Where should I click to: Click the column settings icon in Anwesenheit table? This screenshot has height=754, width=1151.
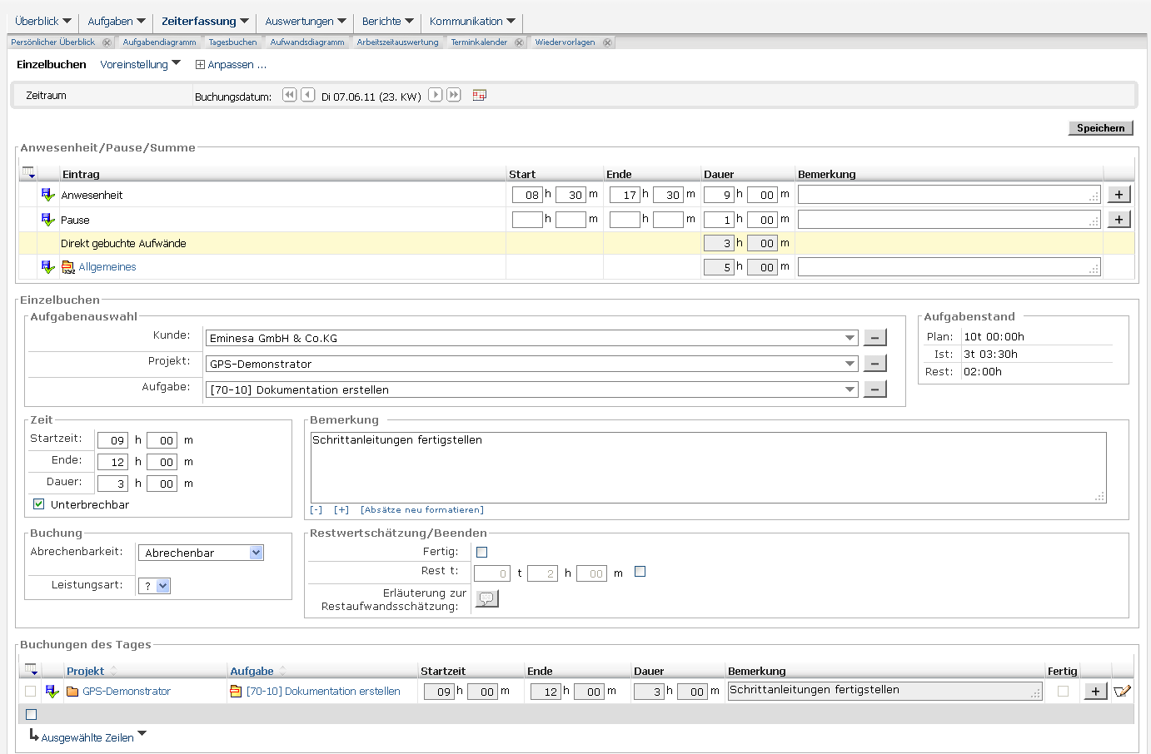tap(29, 173)
